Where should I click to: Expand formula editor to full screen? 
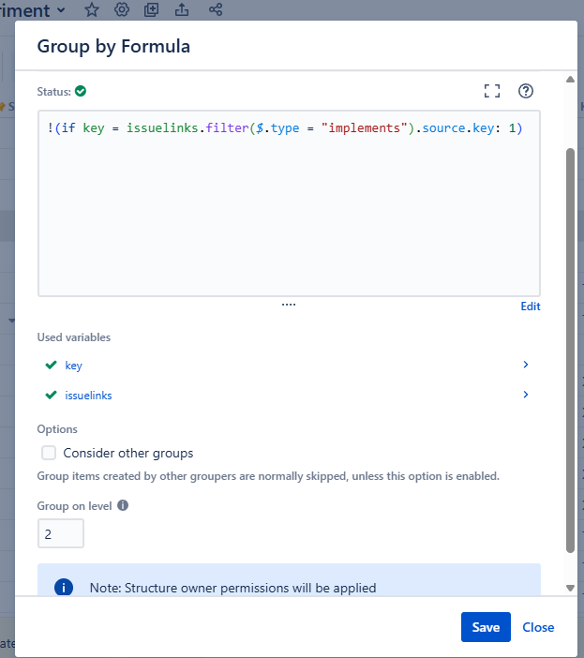click(492, 91)
